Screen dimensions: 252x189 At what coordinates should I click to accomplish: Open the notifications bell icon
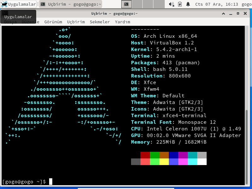(188, 4)
